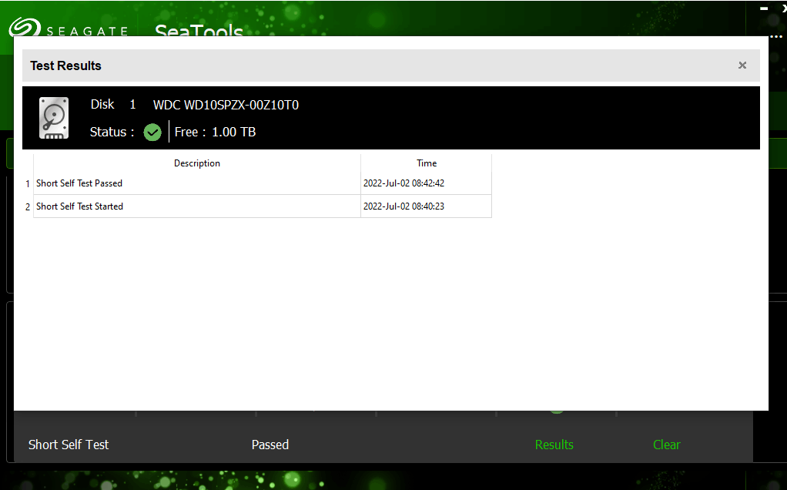Click the Test Results title text

65,65
